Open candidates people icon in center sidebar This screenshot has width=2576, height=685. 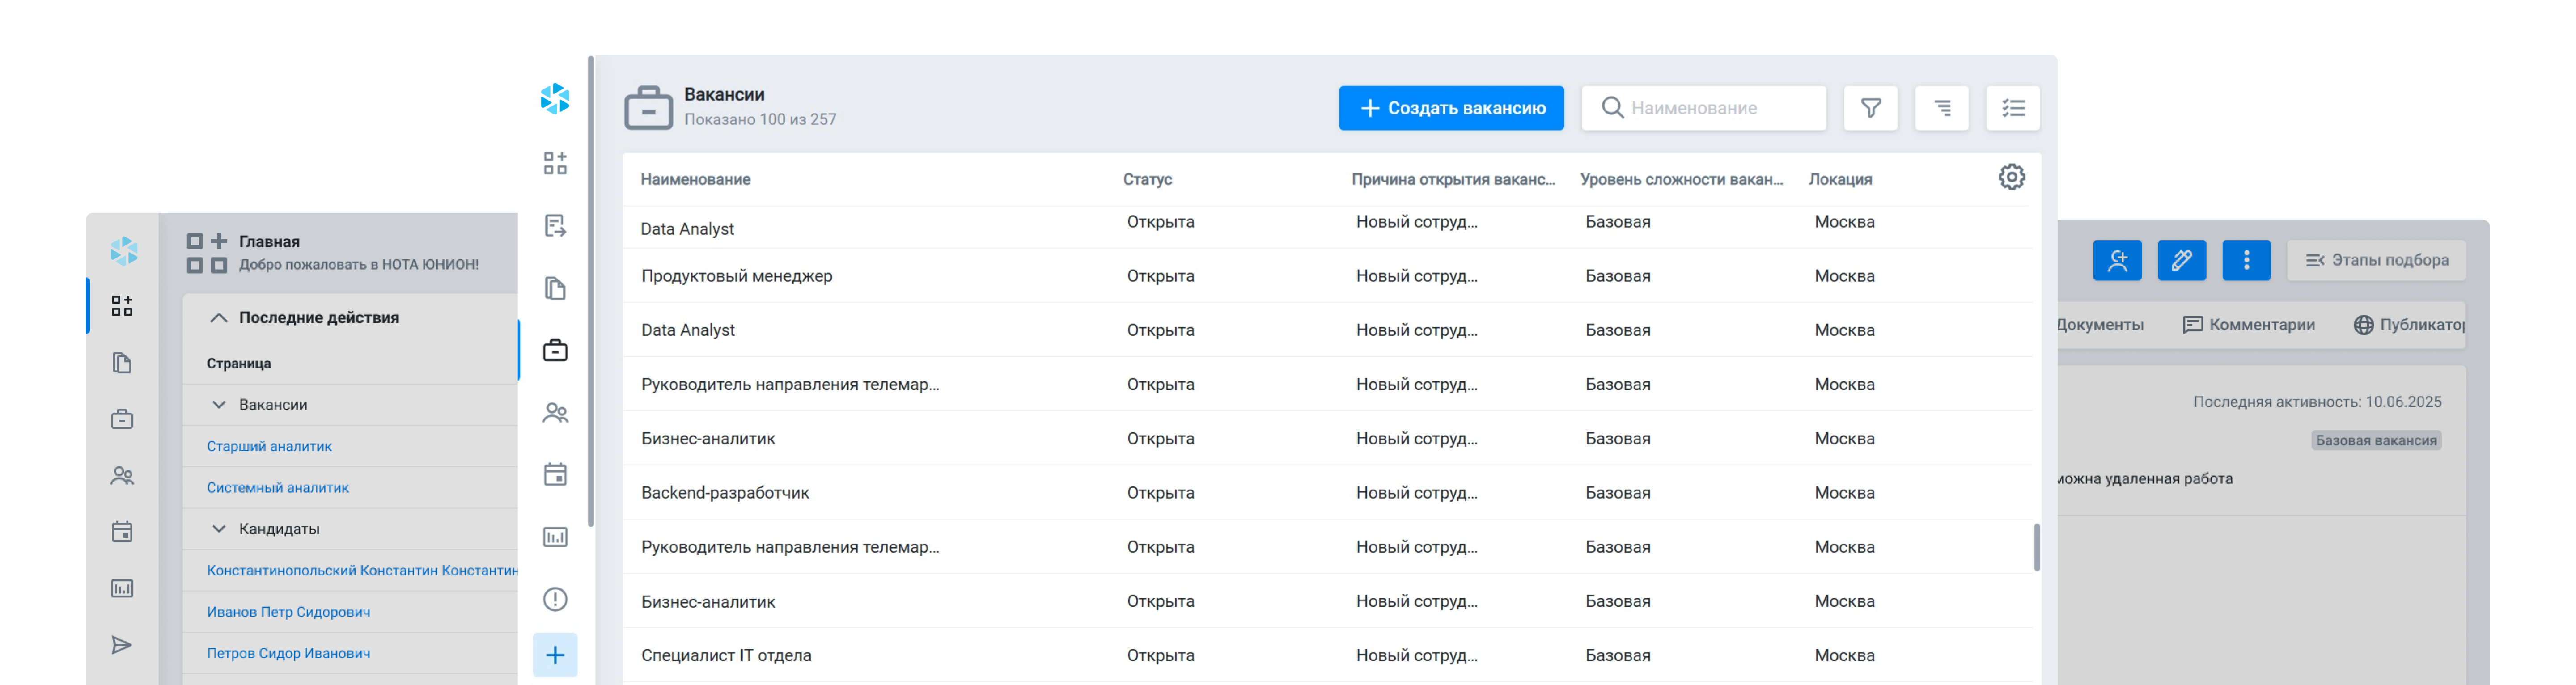click(x=555, y=412)
